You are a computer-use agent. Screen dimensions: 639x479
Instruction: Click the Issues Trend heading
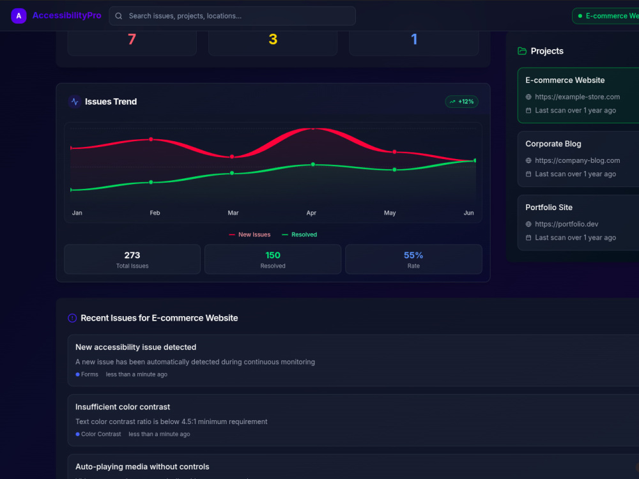pos(111,102)
